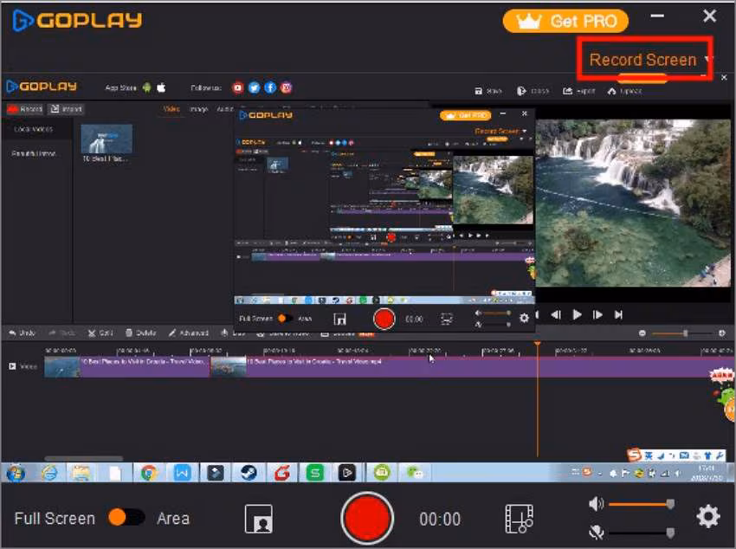The image size is (736, 549).
Task: Switch to the editor's Video tab
Action: [171, 109]
